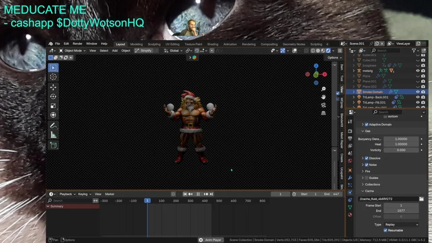432x243 pixels.
Task: Open the cache Type Replay dropdown
Action: 401,225
